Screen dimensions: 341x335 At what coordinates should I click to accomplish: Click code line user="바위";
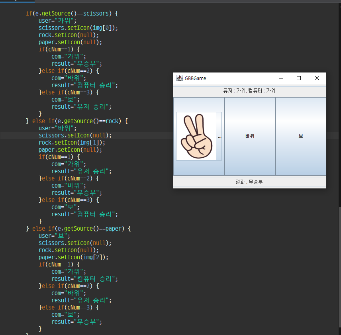57,128
